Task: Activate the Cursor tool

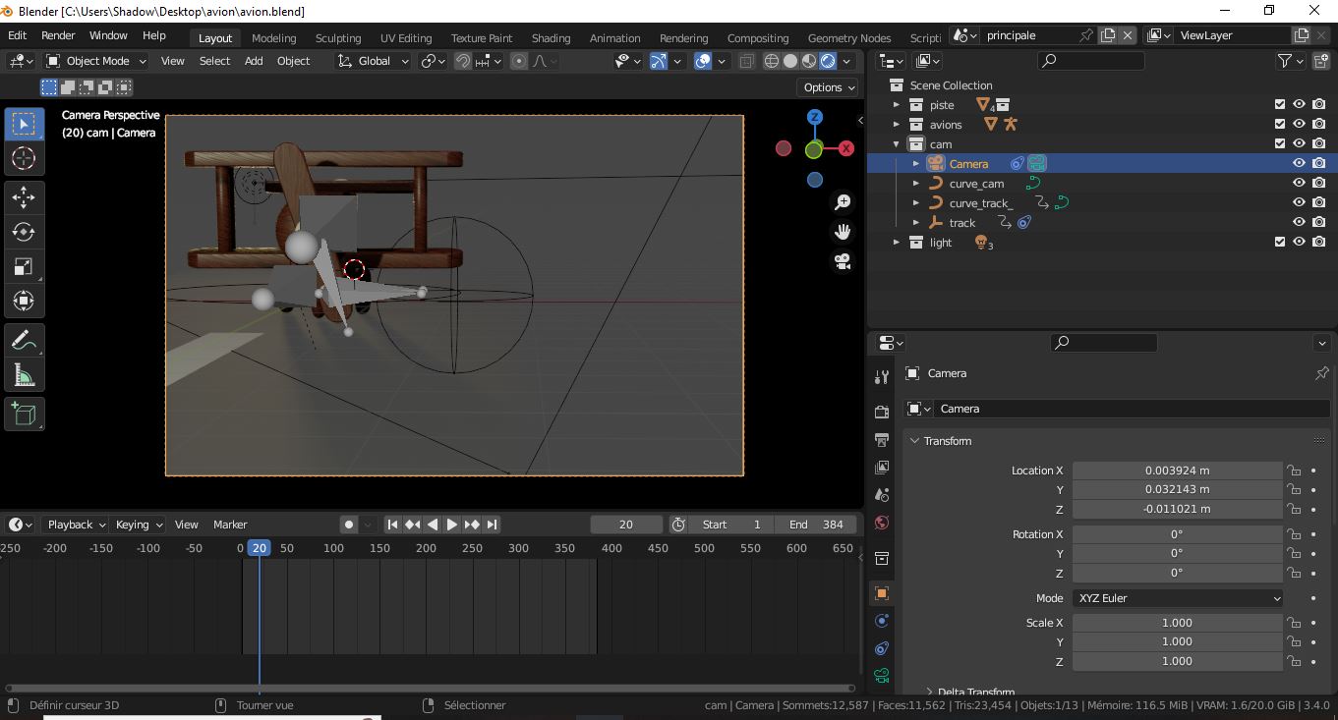Action: [x=24, y=158]
